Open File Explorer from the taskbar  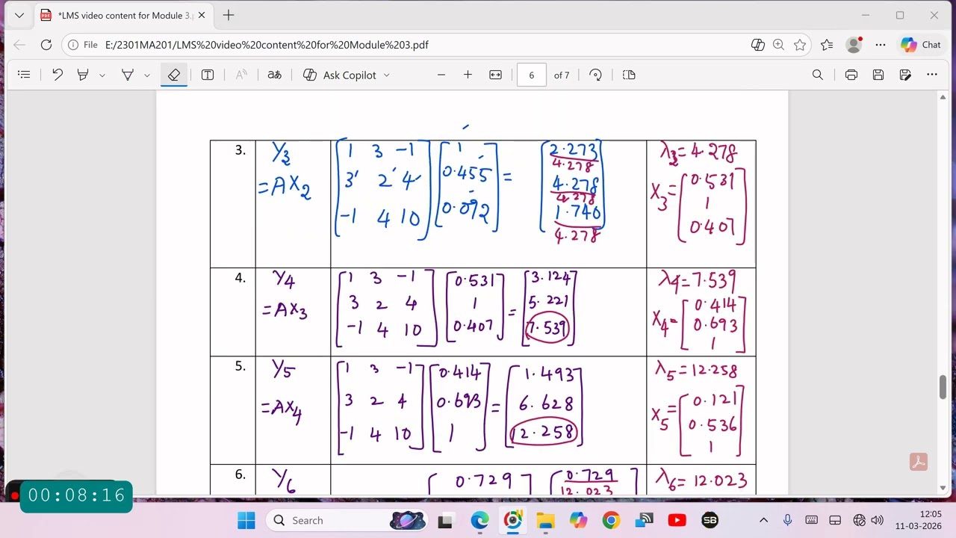(545, 520)
